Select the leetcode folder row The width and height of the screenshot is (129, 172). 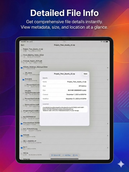click(64, 136)
